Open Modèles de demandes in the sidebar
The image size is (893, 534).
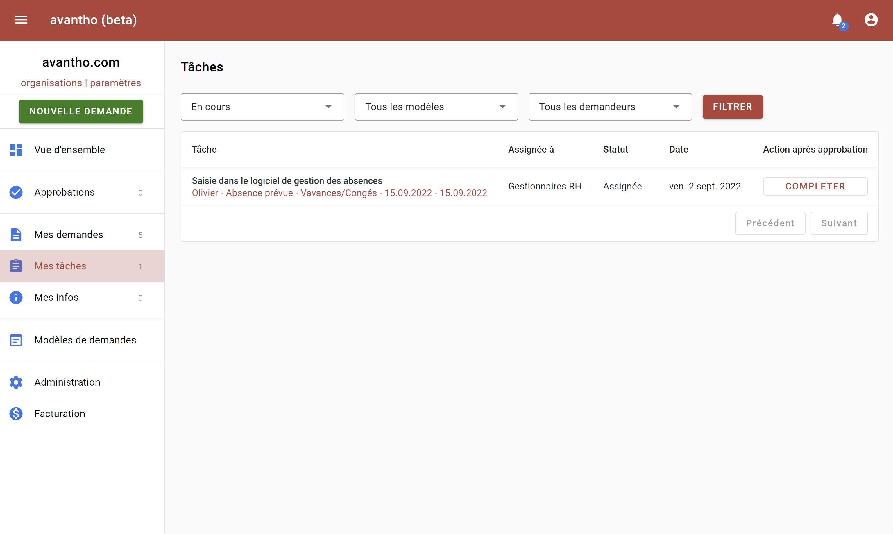tap(83, 340)
